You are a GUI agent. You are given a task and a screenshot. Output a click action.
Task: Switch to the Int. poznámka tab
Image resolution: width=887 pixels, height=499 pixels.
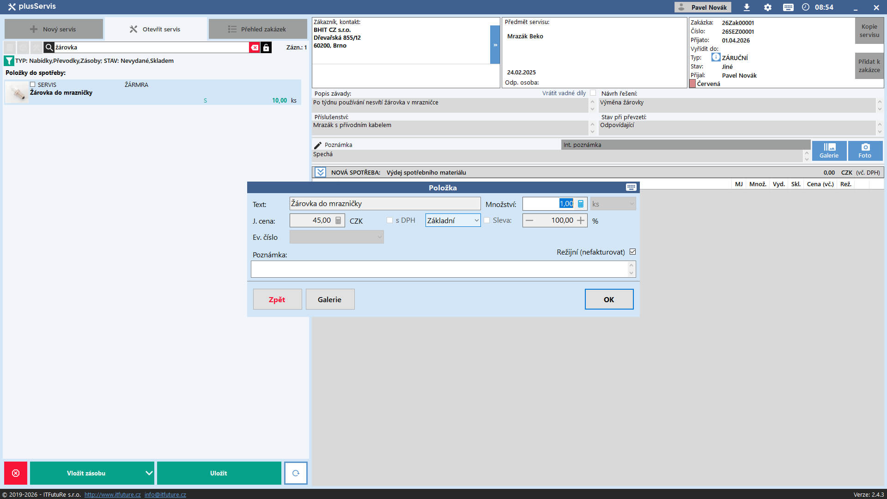point(582,145)
